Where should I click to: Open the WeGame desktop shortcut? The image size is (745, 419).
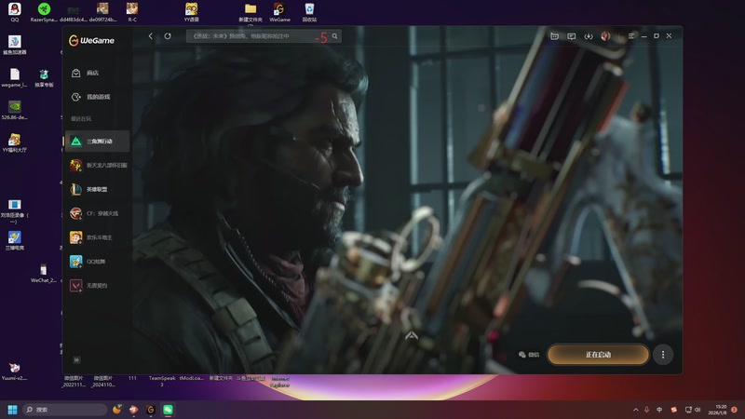(279, 12)
